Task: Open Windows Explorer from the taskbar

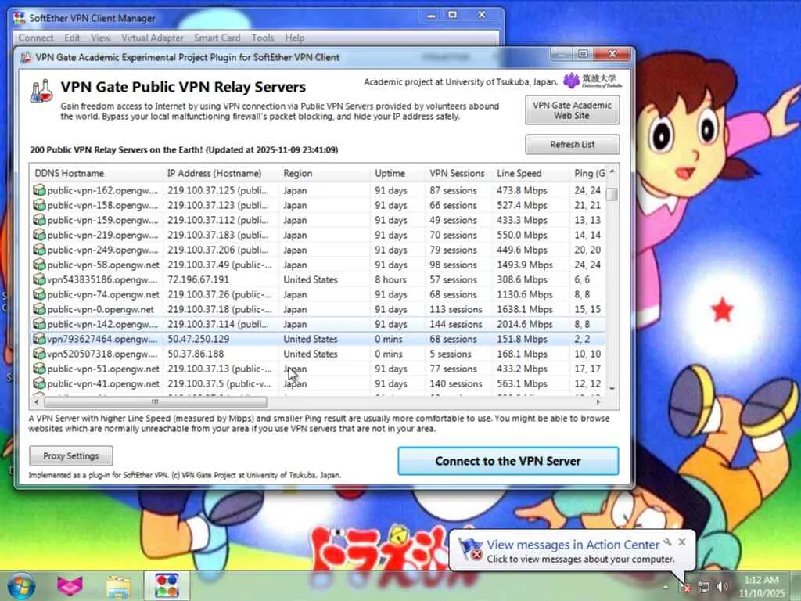Action: tap(119, 586)
